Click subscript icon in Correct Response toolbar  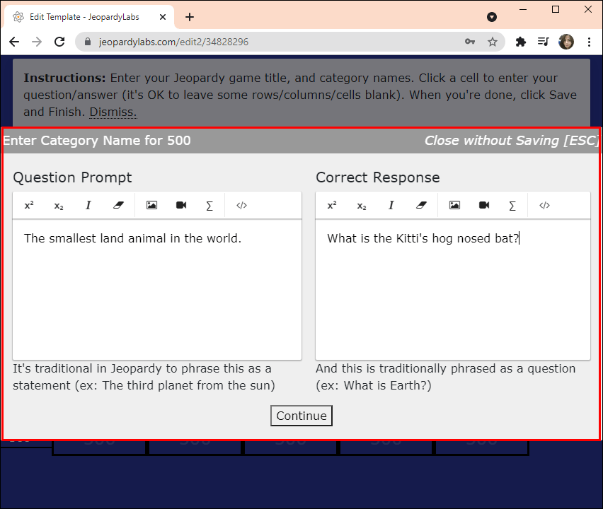click(x=362, y=206)
